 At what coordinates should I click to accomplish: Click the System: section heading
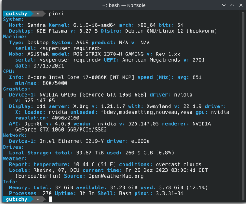tap(13, 19)
